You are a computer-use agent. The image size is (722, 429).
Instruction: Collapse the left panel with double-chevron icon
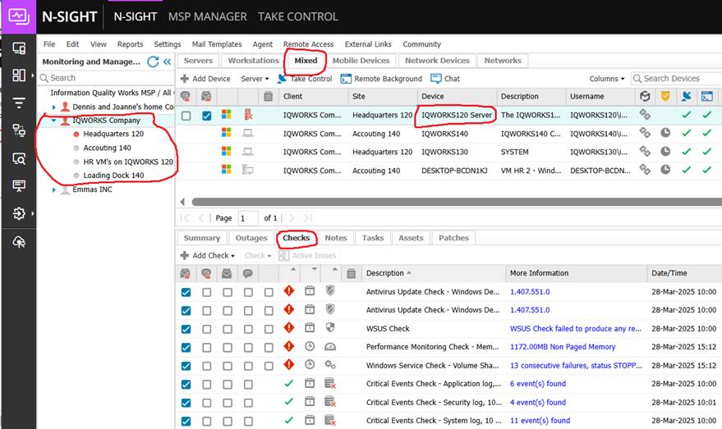tap(167, 62)
